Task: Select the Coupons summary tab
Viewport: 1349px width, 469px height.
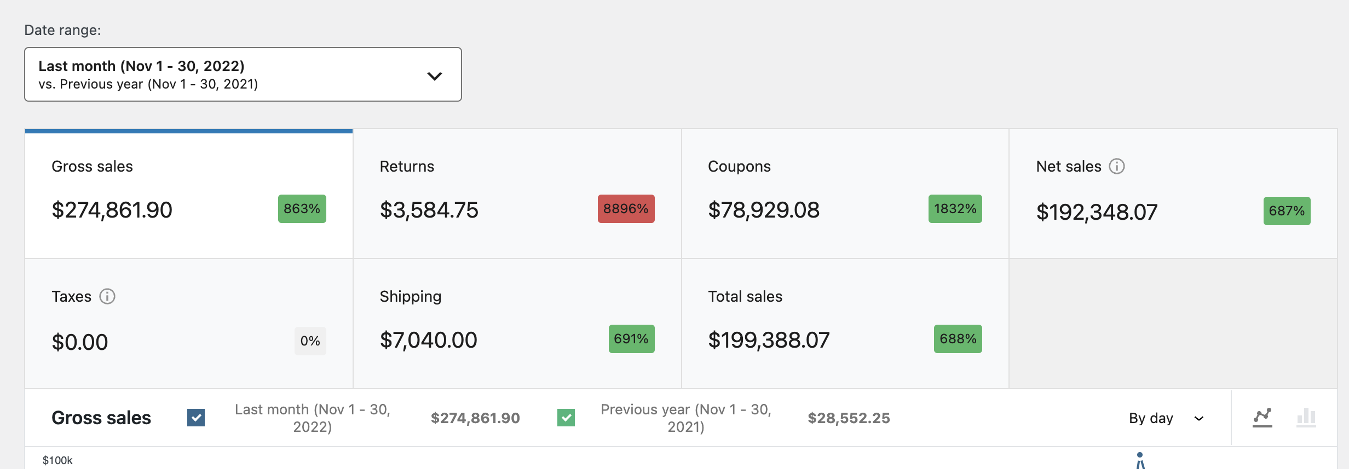Action: point(845,194)
